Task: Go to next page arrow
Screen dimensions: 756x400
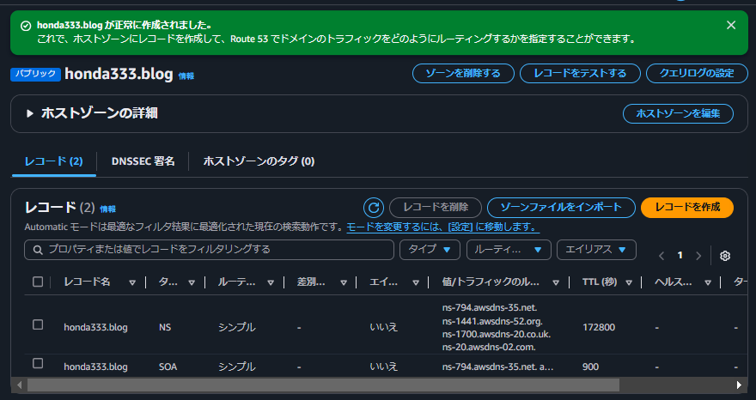Action: [698, 256]
